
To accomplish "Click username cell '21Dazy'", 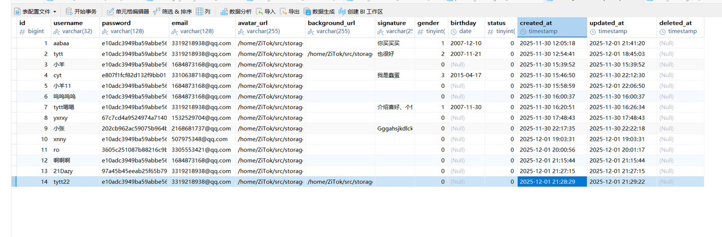I will (75, 171).
